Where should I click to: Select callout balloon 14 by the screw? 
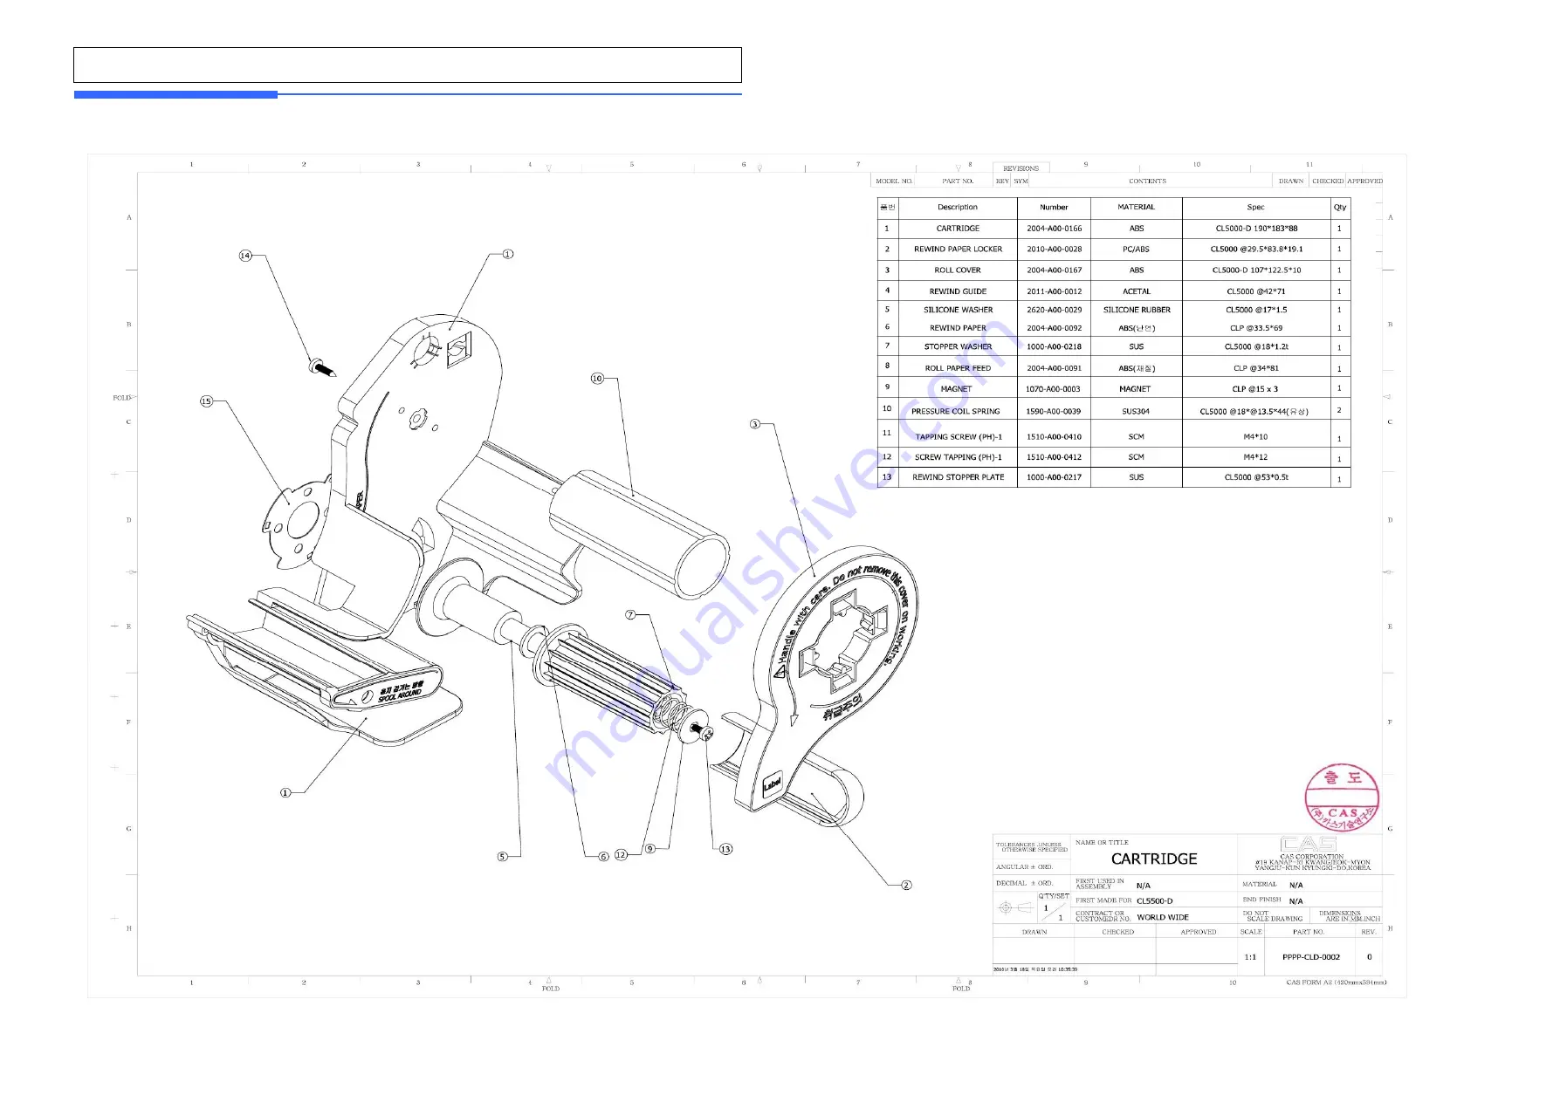tap(245, 256)
